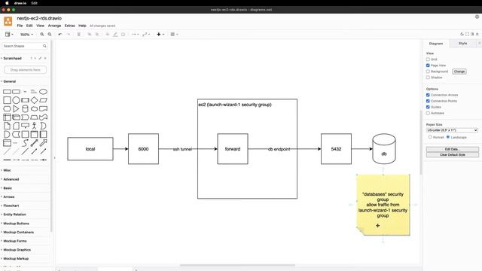This screenshot has height=271, width=482.
Task: Open the Arrange menu
Action: [54, 26]
